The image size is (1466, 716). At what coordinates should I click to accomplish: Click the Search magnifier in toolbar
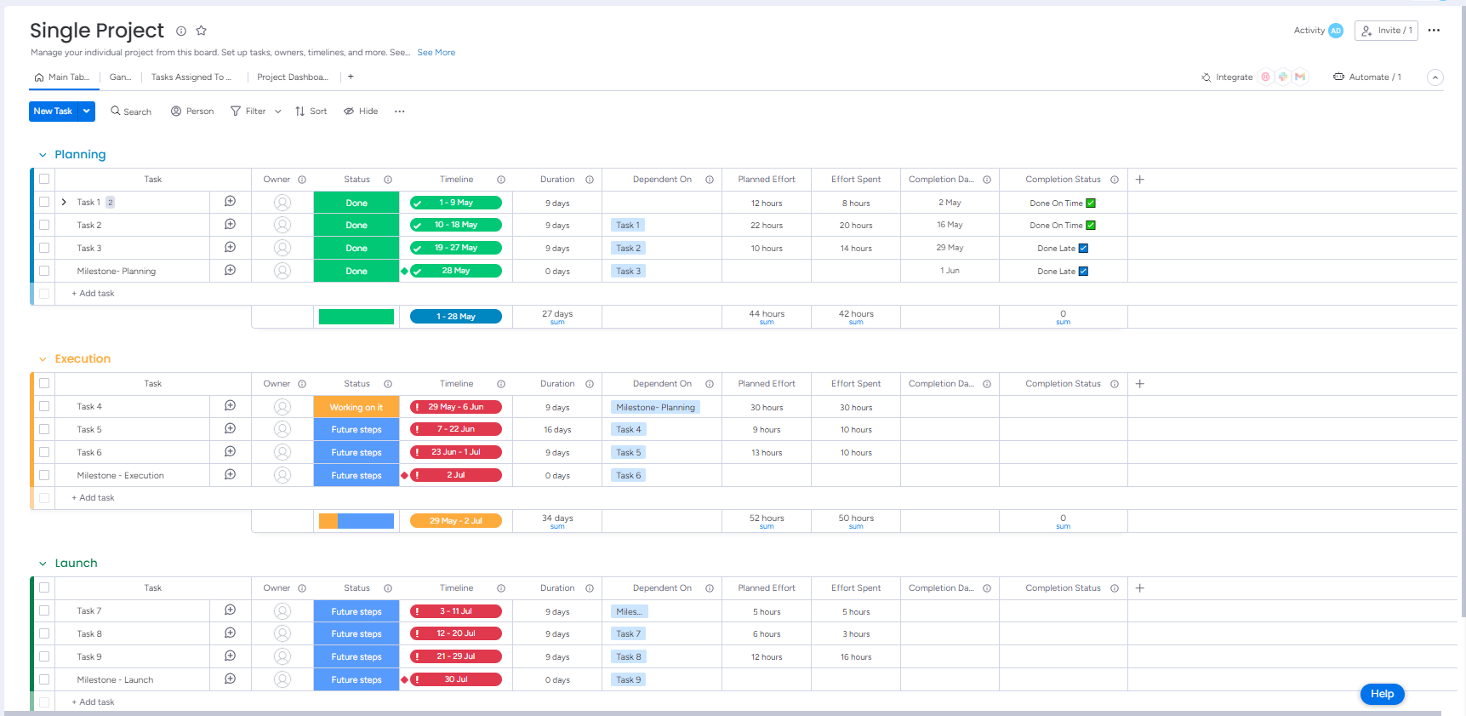coord(116,111)
